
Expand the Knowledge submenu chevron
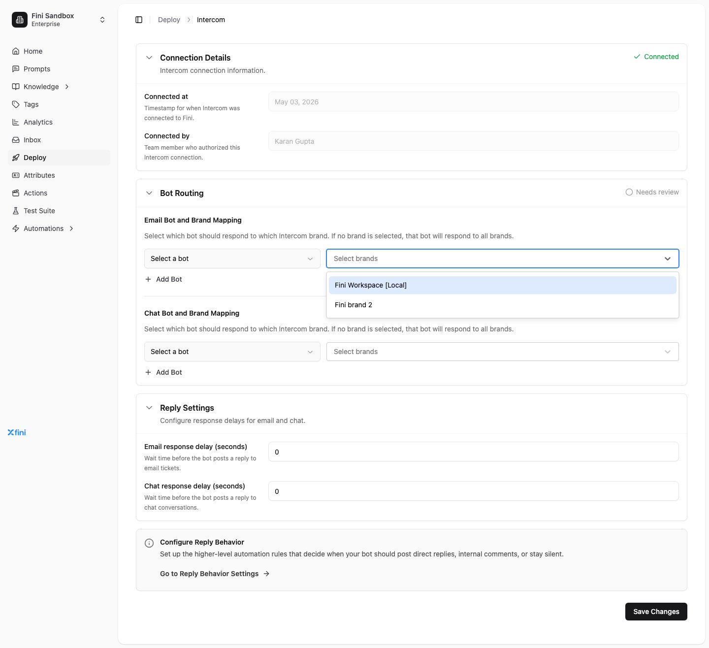(67, 87)
